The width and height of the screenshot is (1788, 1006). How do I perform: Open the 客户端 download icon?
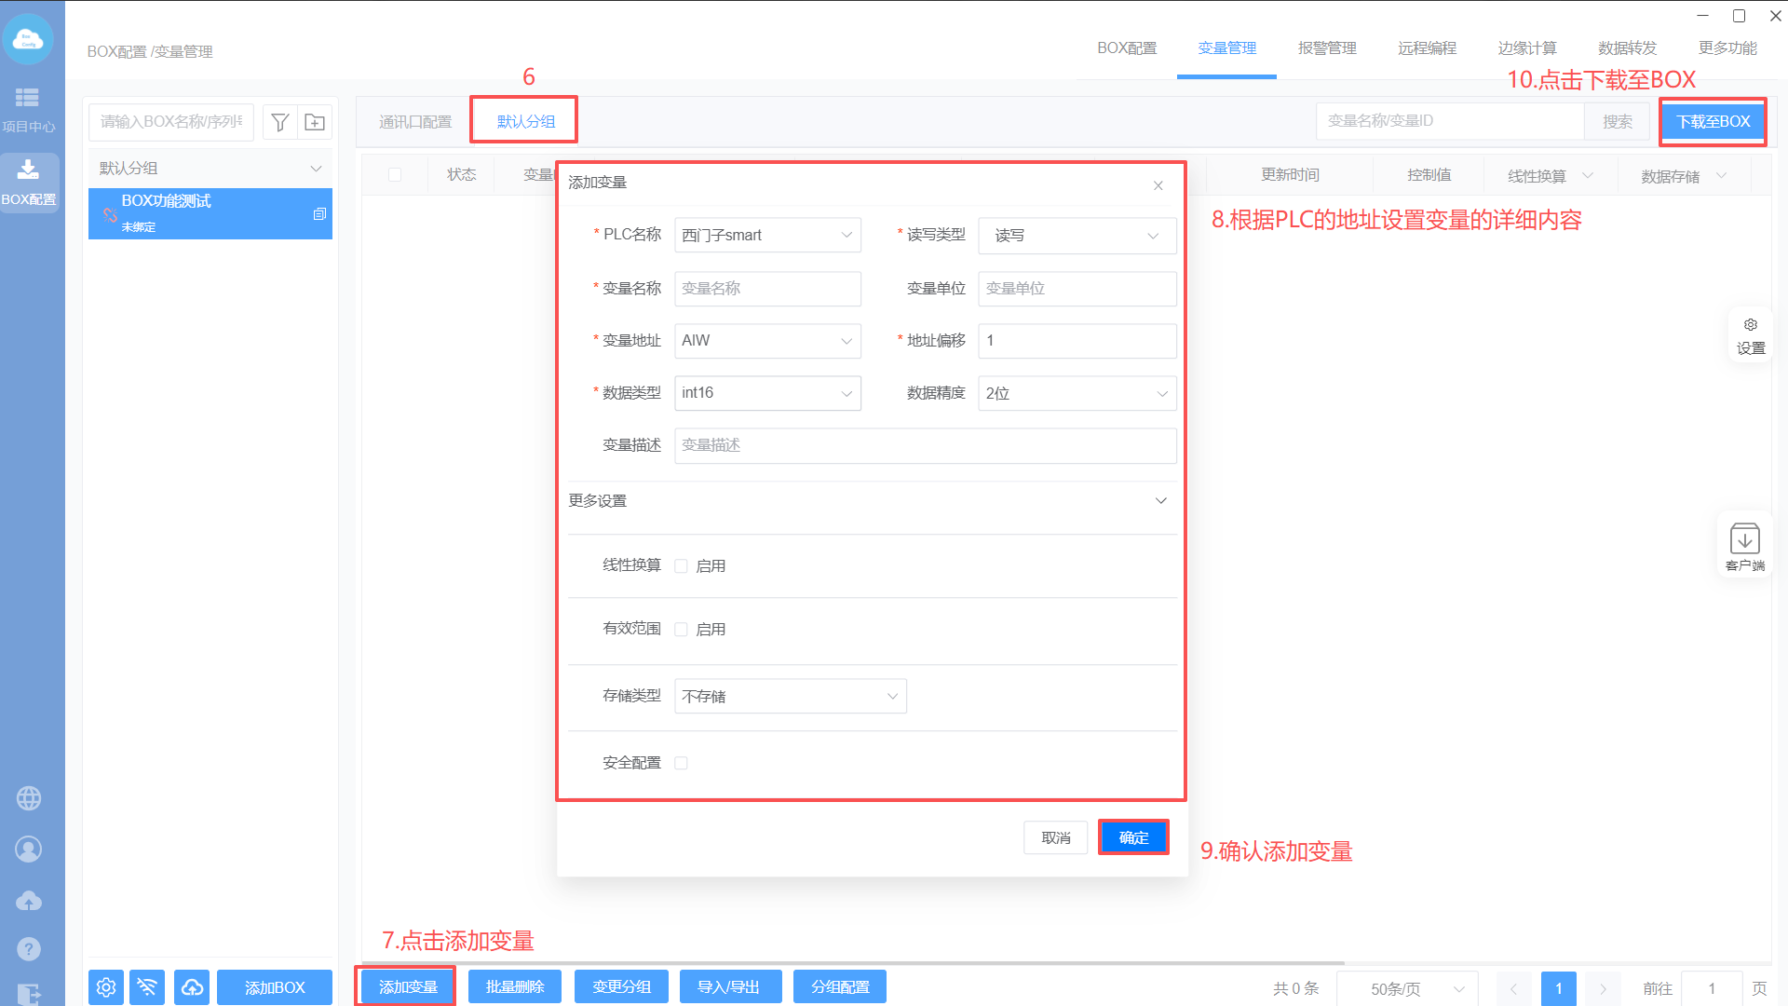pyautogui.click(x=1744, y=539)
